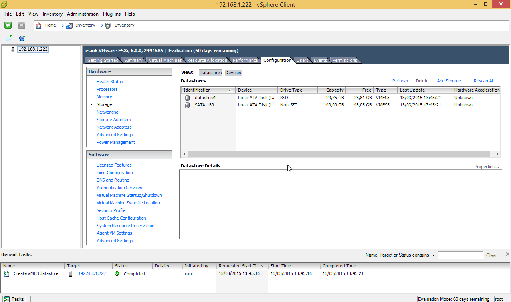The height and width of the screenshot is (302, 511).
Task: Open datastore Properties... link
Action: (487, 167)
